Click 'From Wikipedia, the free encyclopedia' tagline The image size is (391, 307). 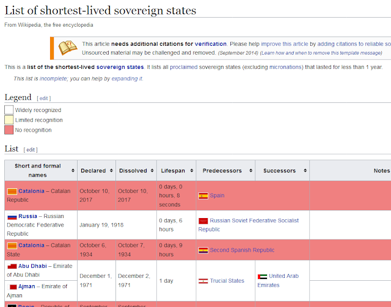point(49,25)
